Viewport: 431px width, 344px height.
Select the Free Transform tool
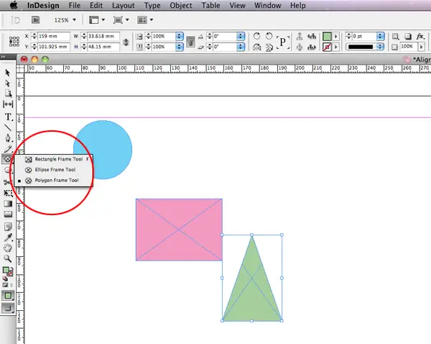point(8,193)
